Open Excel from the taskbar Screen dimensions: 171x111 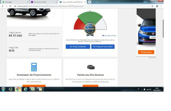[33, 89]
